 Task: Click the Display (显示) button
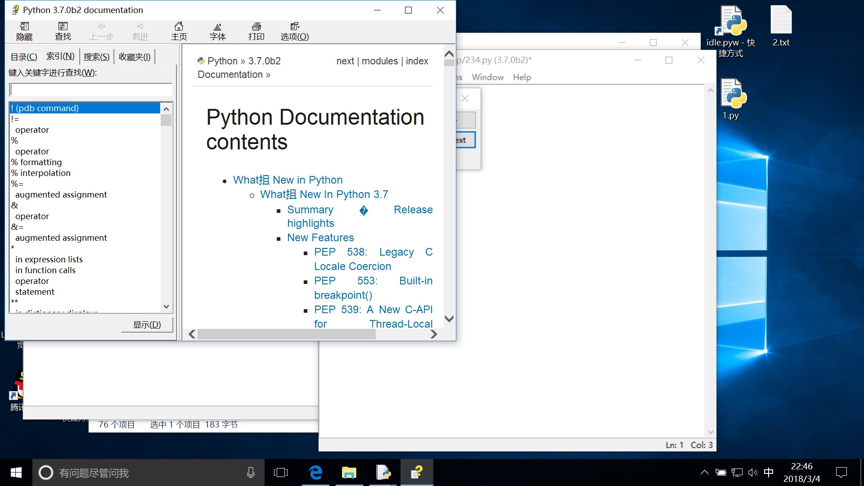click(x=147, y=324)
